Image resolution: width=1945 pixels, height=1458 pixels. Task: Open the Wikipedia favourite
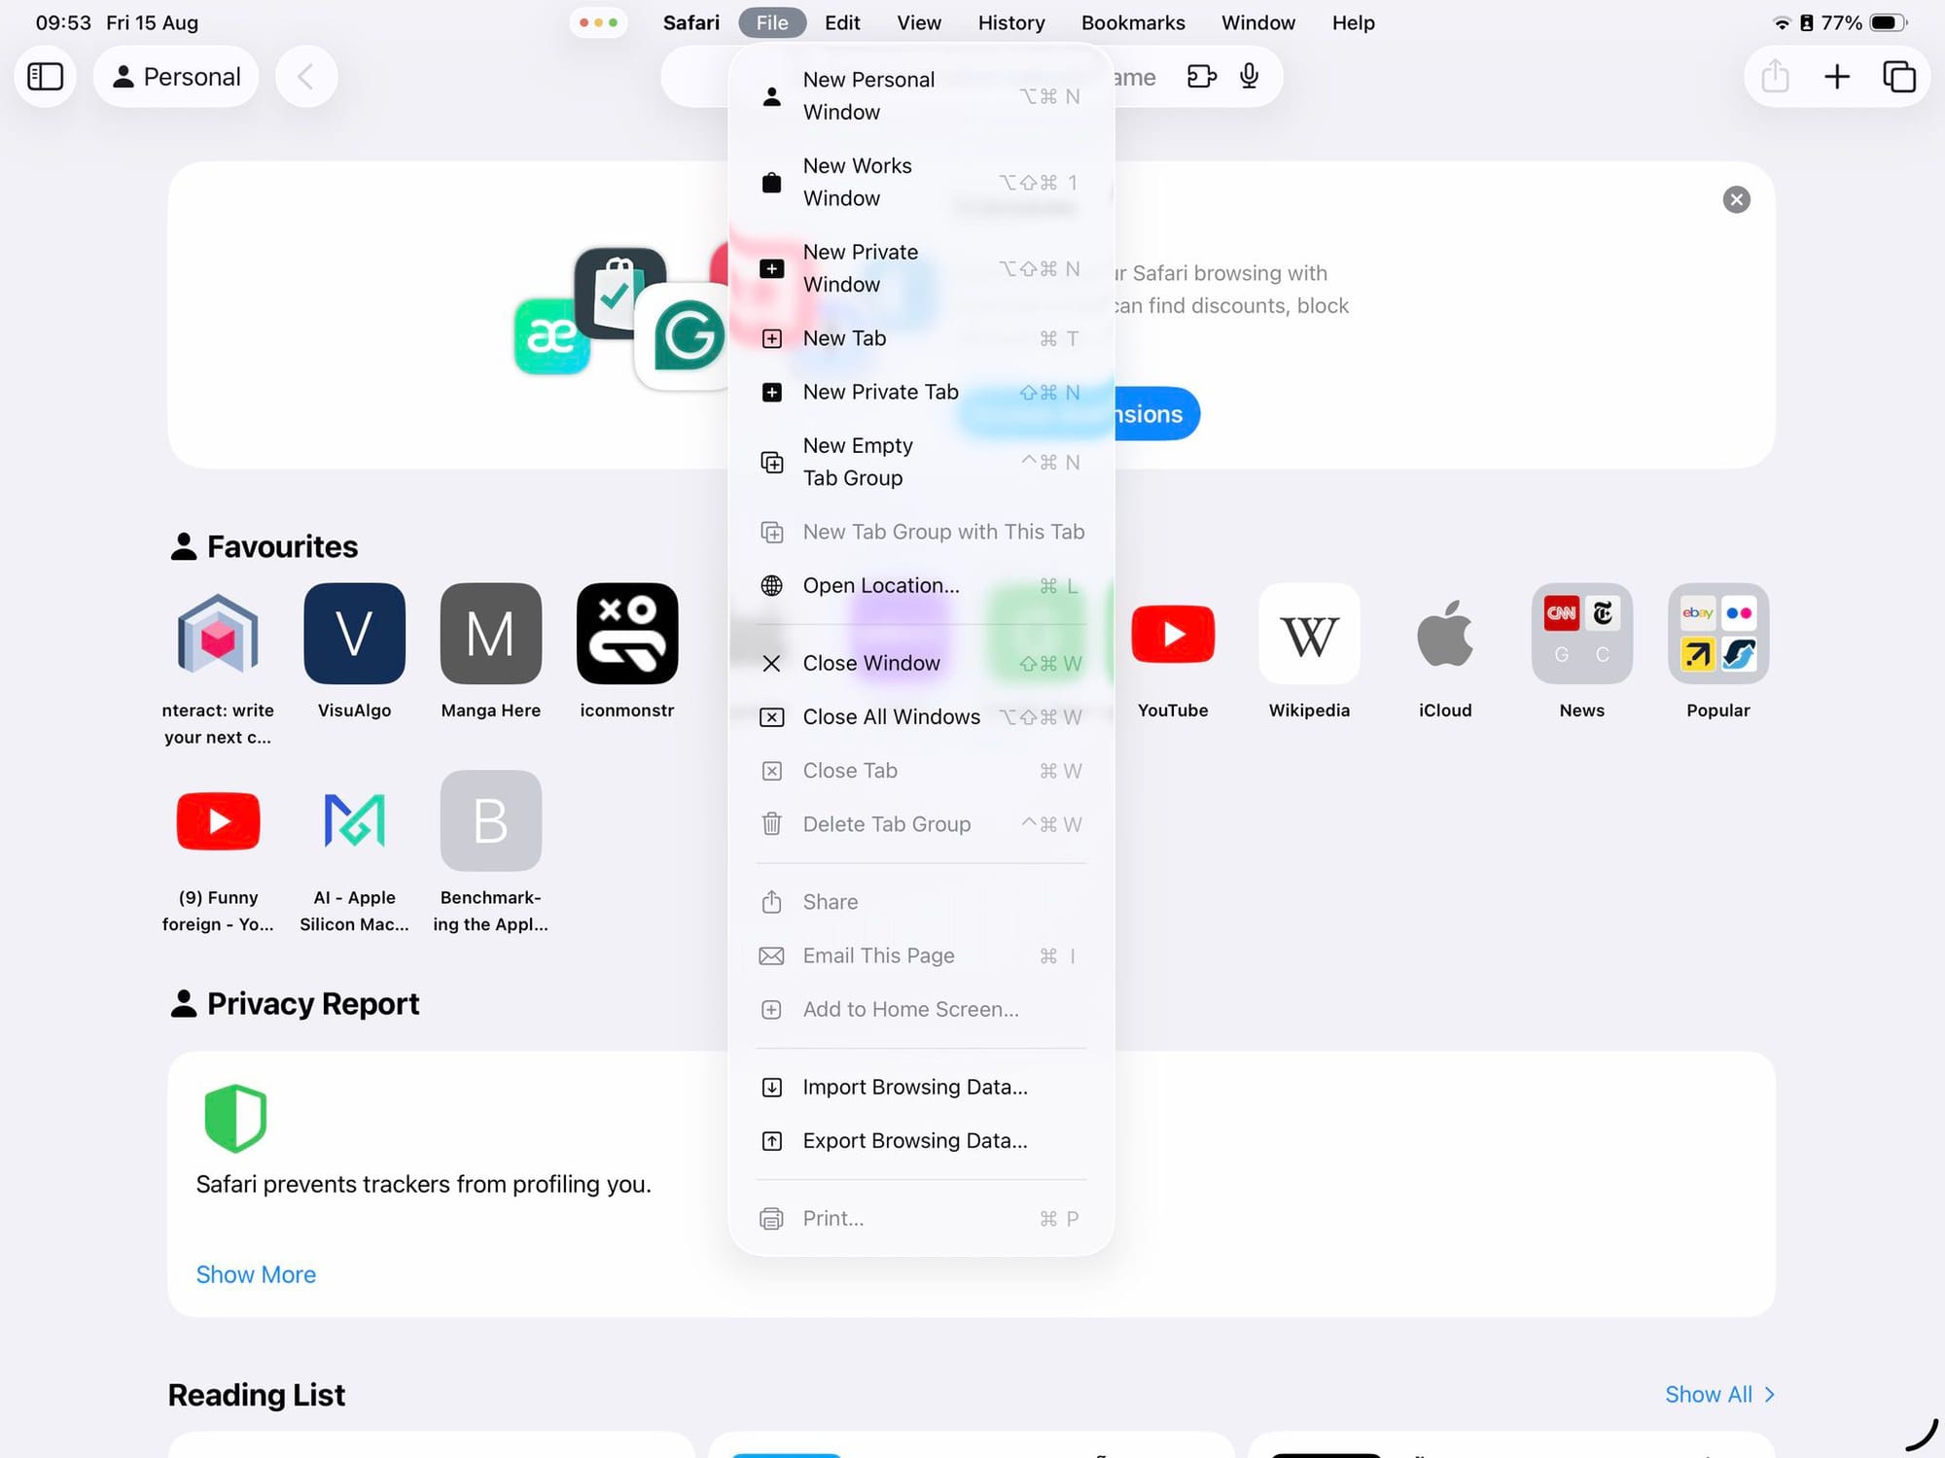[1309, 634]
